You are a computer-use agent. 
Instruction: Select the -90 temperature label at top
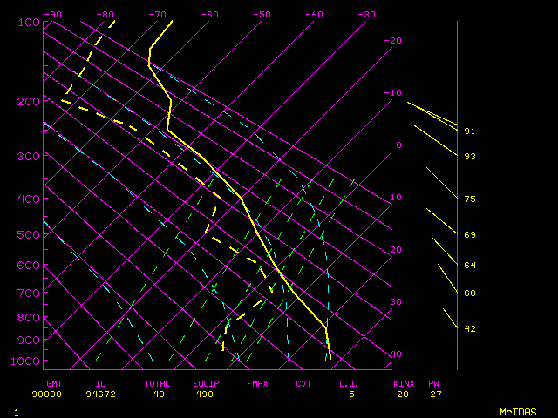point(53,15)
